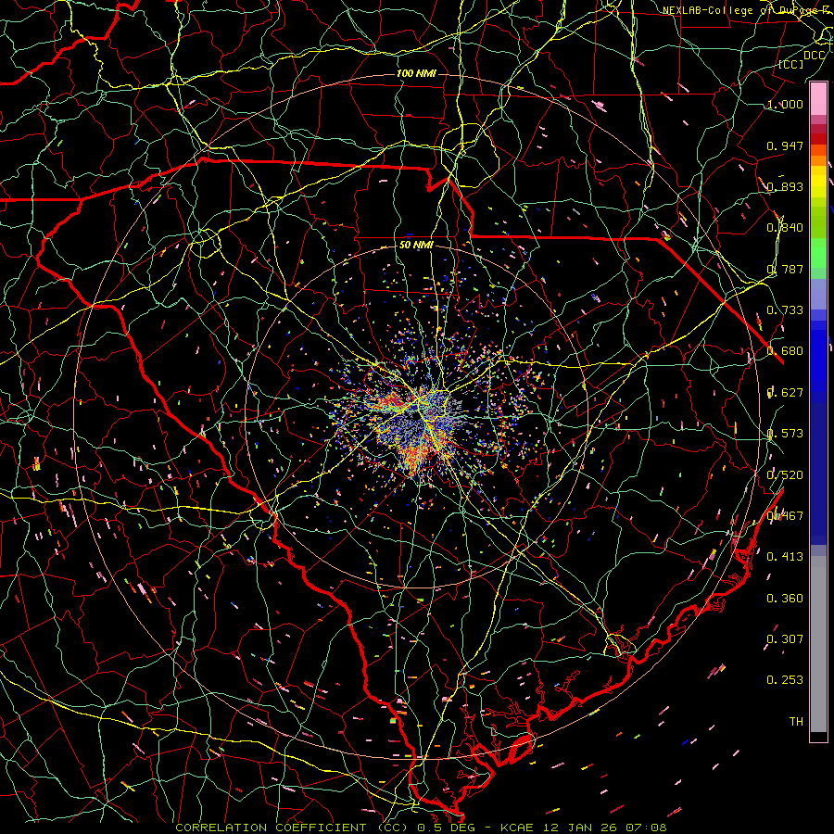Click the 0.680 scale value
This screenshot has width=834, height=834.
(x=785, y=351)
